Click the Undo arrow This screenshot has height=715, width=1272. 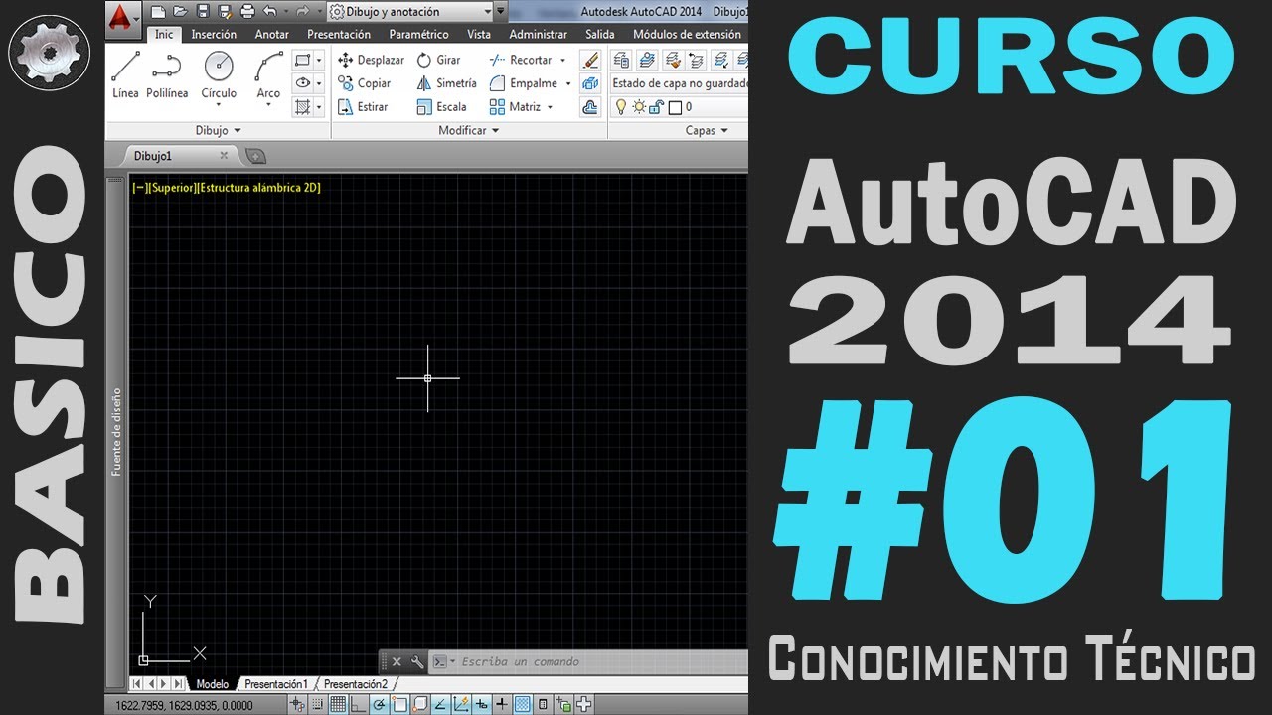269,12
